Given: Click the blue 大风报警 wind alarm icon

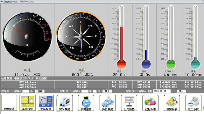Looking at the screenshot, I should (x=46, y=103).
